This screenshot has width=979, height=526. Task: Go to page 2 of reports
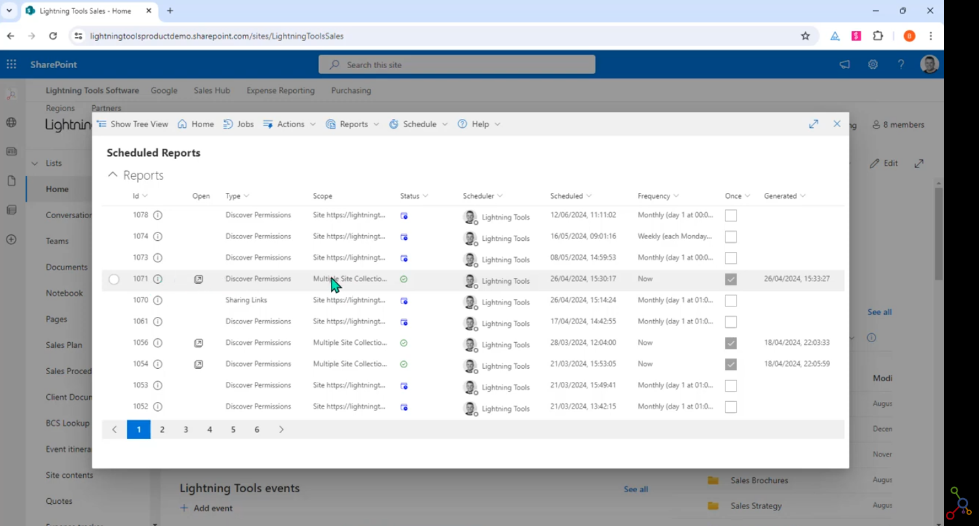[x=163, y=429]
